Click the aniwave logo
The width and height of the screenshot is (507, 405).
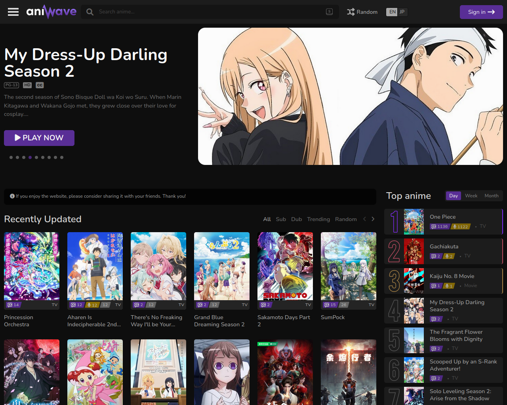click(51, 12)
